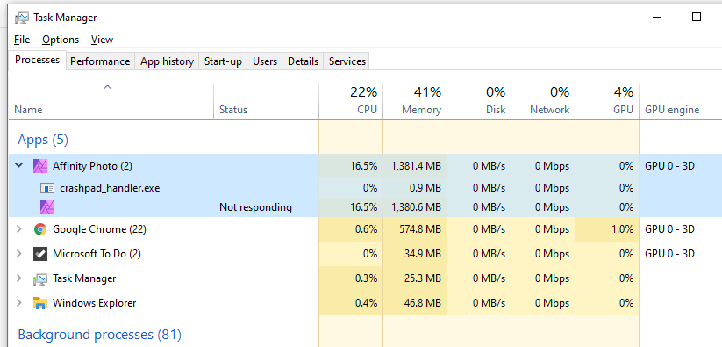Viewport: 722px width, 347px height.
Task: Click Windows Explorer's 0.4% CPU value
Action: pyautogui.click(x=366, y=303)
